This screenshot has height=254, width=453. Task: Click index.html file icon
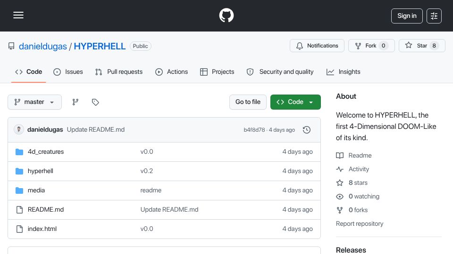tap(19, 229)
